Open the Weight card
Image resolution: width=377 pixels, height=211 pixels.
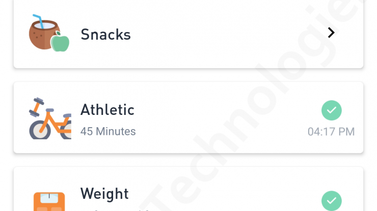click(x=188, y=189)
